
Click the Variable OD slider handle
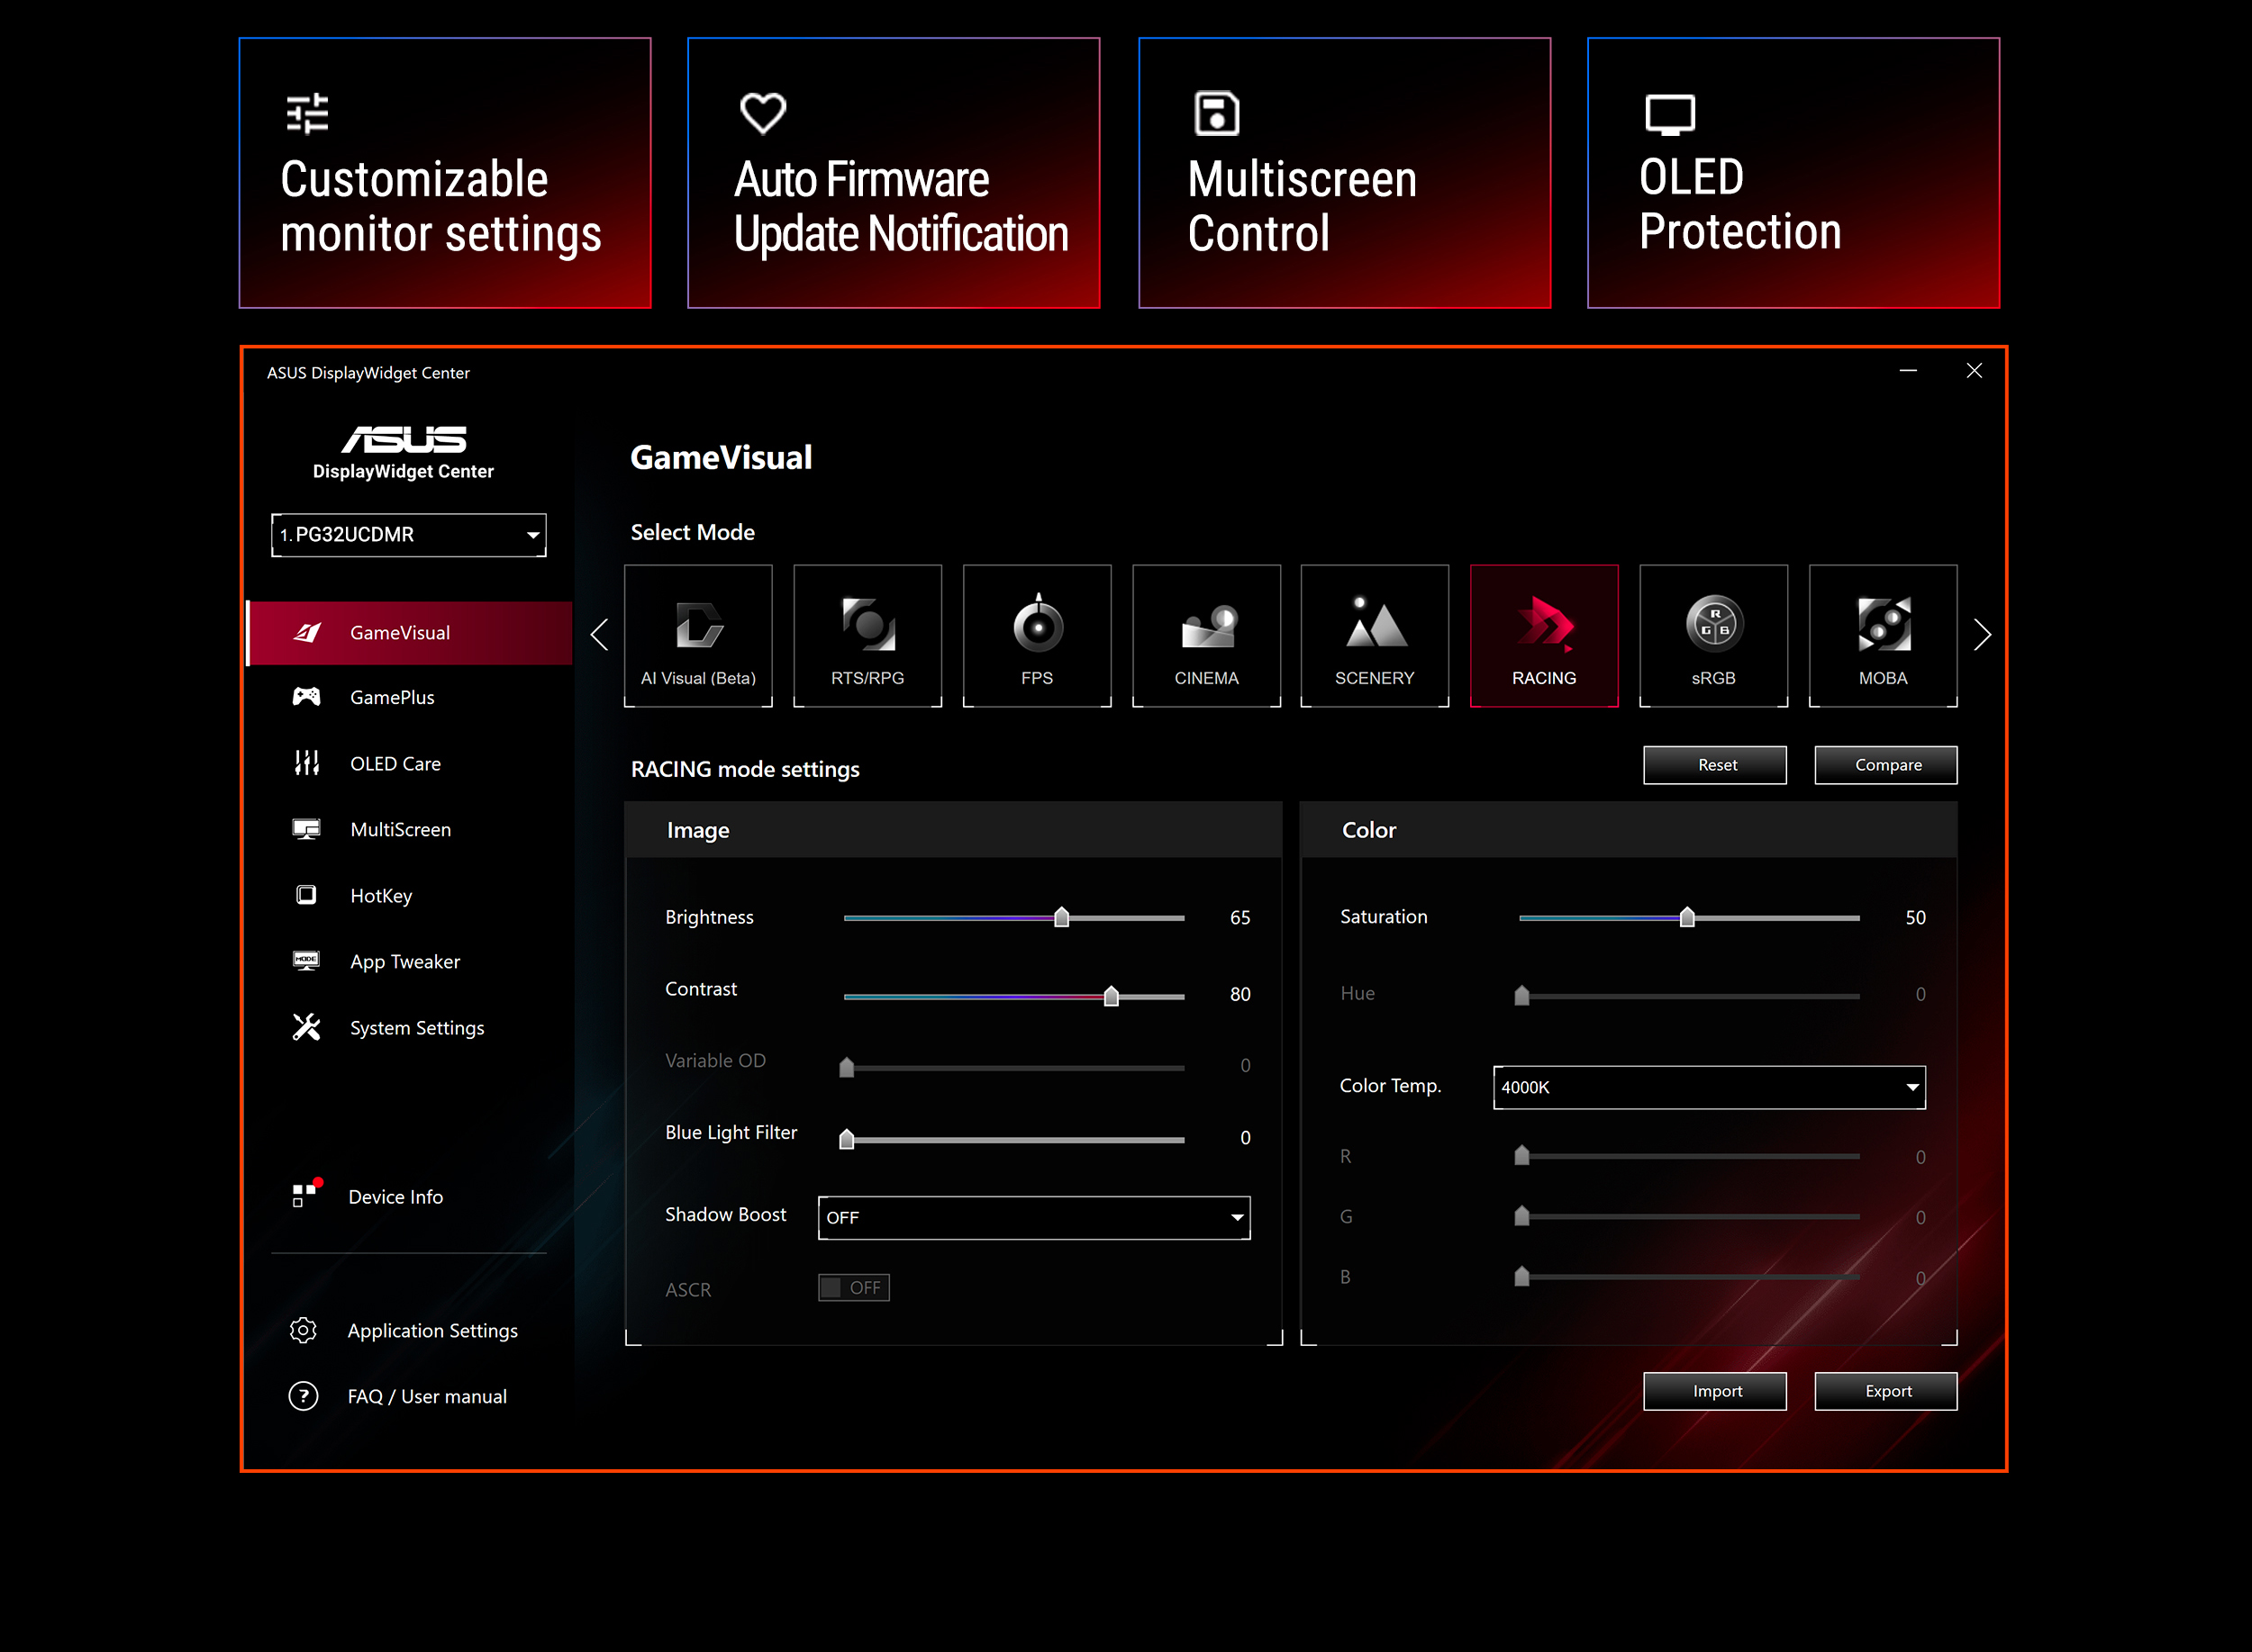847,1066
